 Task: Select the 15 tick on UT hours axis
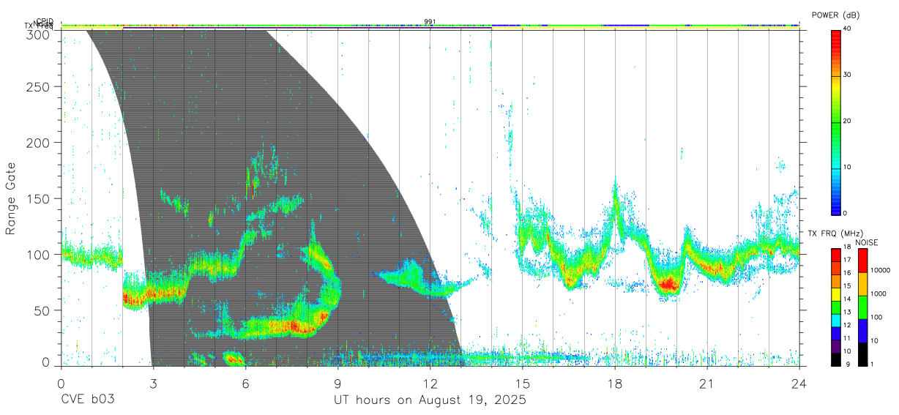pos(523,384)
